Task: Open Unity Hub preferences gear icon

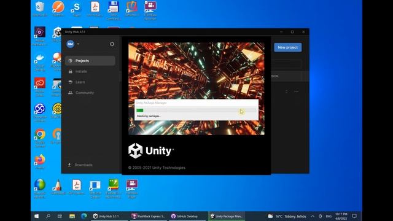Action: [112, 44]
